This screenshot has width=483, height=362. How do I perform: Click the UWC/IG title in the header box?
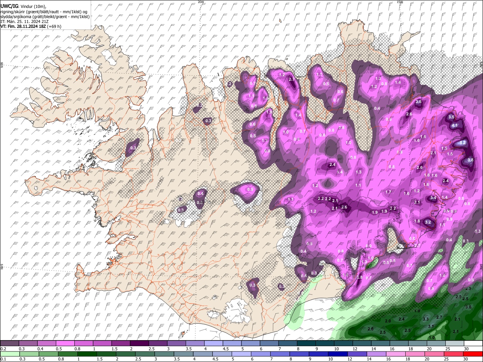(x=9, y=6)
